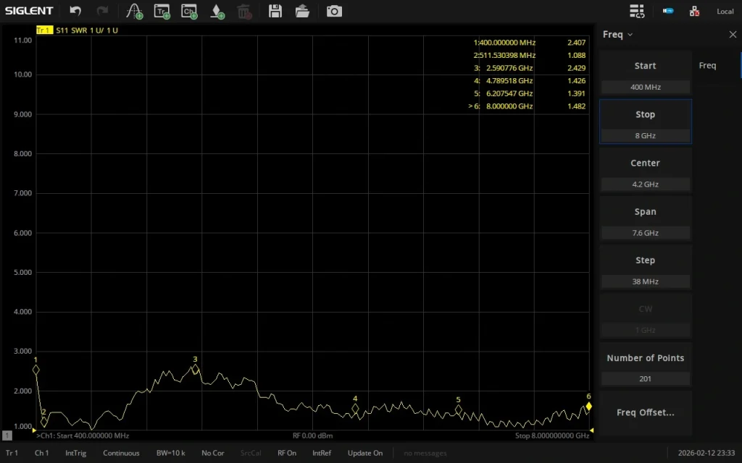Adjust the Step frequency setting
Viewport: 742px width, 463px height.
point(646,268)
